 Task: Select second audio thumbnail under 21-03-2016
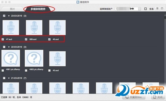(34, 88)
